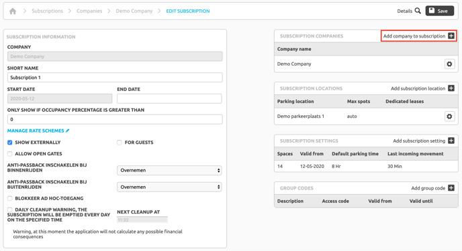The image size is (462, 251).
Task: Open the anti-passback bij binnenrijden dropdown
Action: tap(169, 170)
